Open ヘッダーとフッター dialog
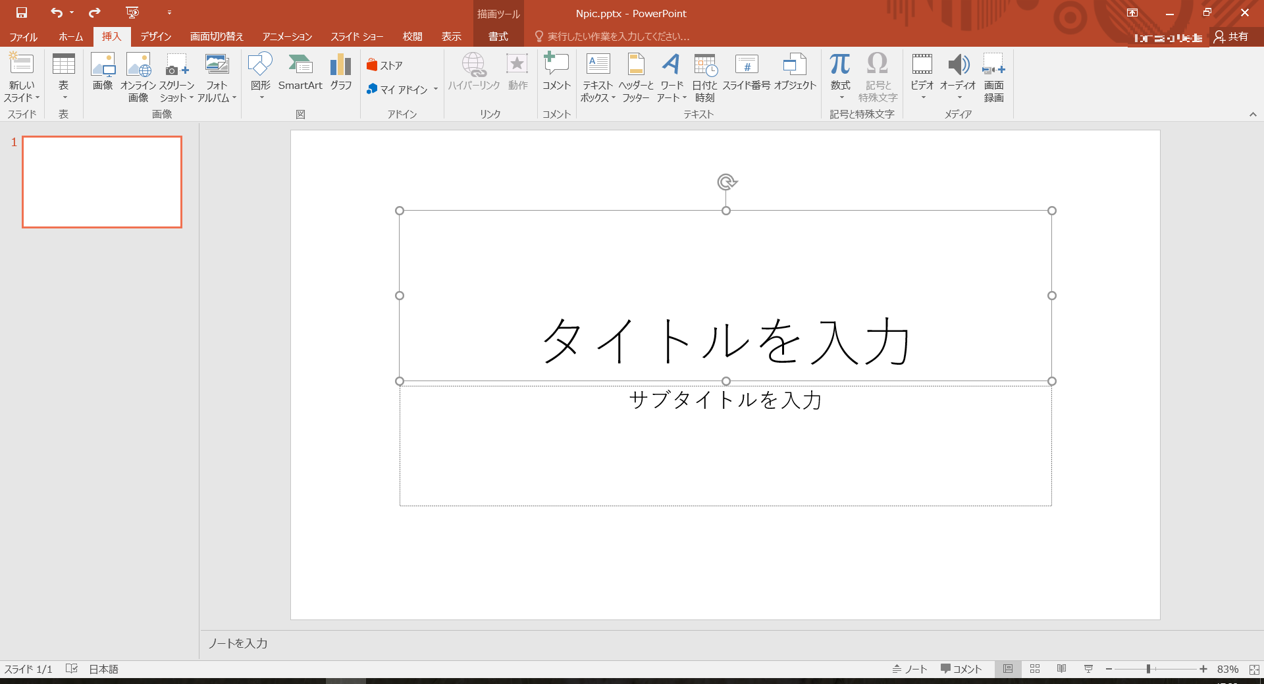 (x=636, y=78)
